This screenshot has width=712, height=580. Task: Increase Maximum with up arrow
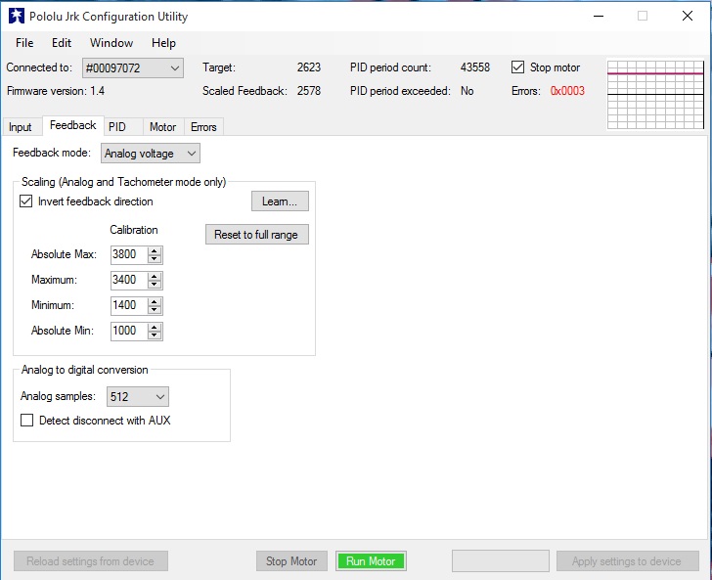coord(155,276)
